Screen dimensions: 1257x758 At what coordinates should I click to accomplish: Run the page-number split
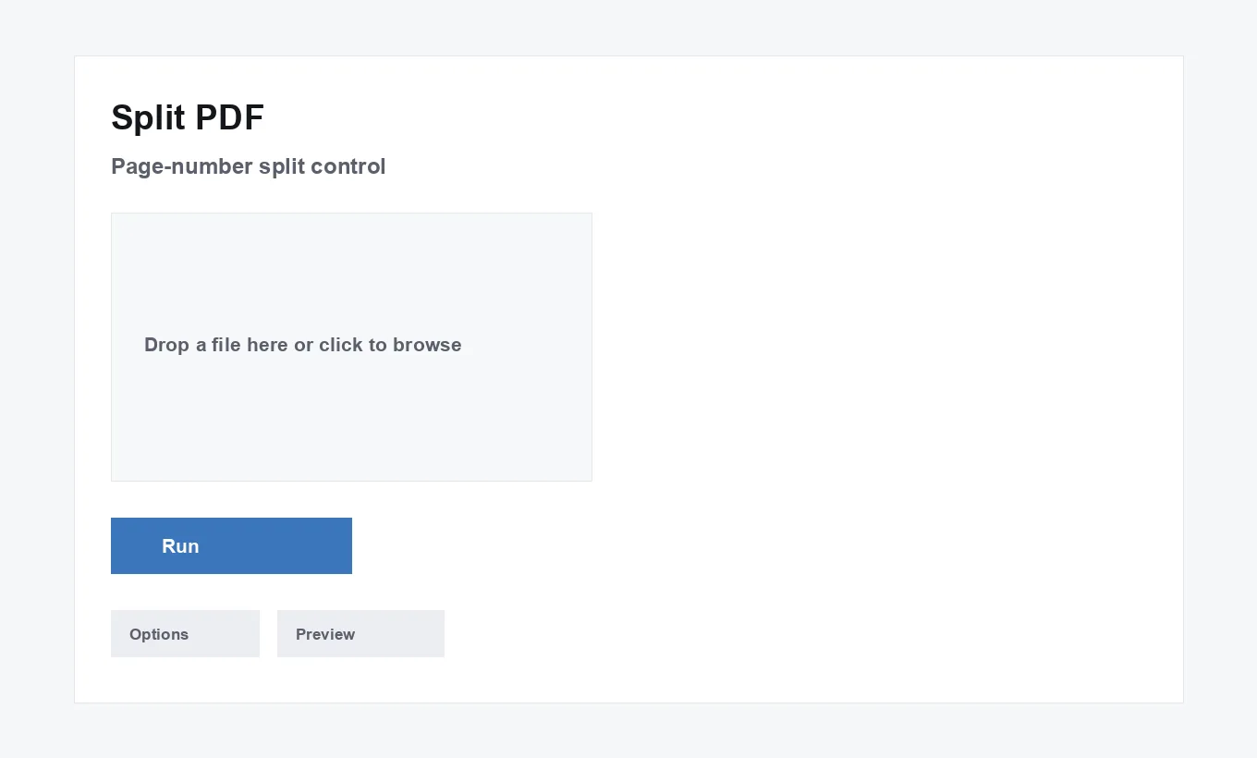[x=231, y=545]
